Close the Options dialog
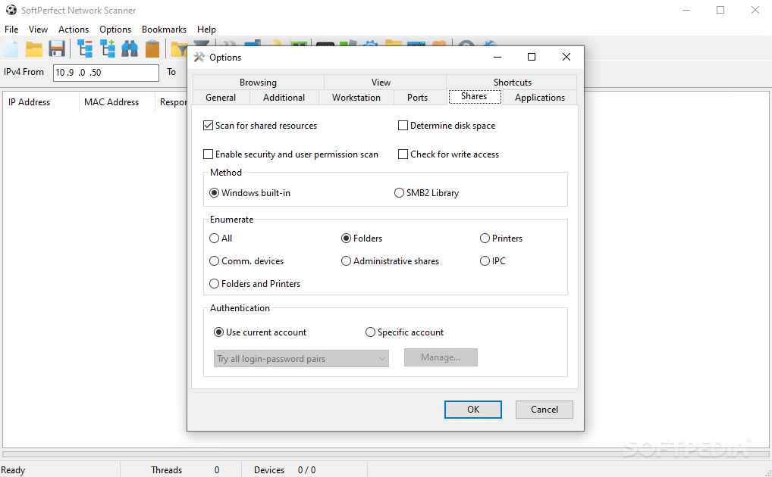 (x=566, y=57)
